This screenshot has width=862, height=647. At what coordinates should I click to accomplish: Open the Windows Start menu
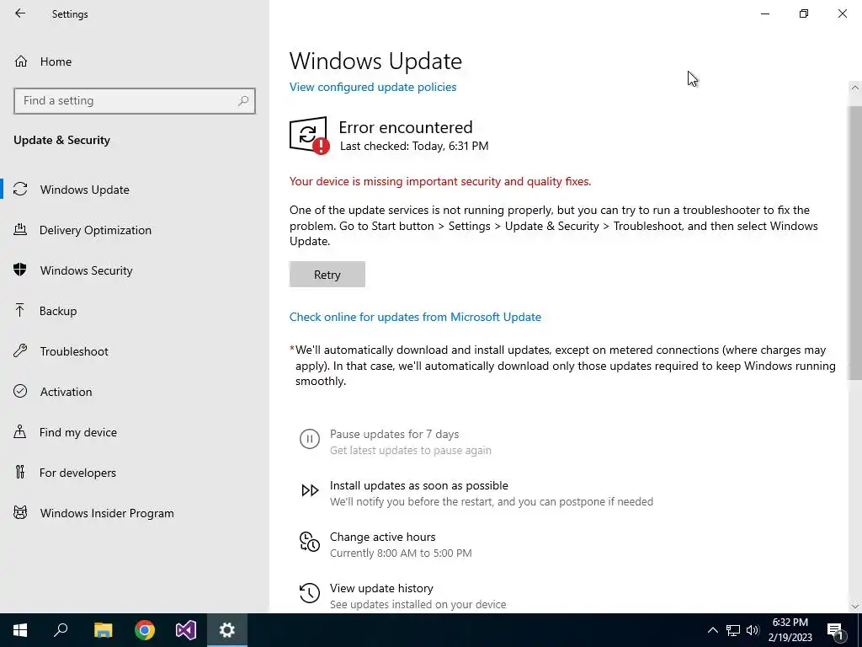[x=20, y=630]
